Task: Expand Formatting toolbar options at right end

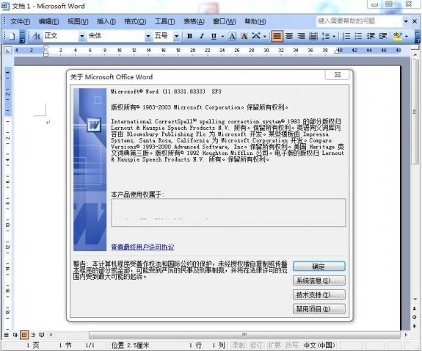Action: [x=418, y=36]
